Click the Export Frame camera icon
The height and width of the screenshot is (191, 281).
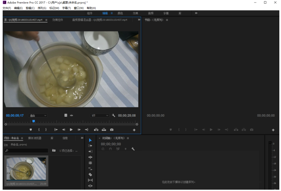pyautogui.click(x=111, y=129)
